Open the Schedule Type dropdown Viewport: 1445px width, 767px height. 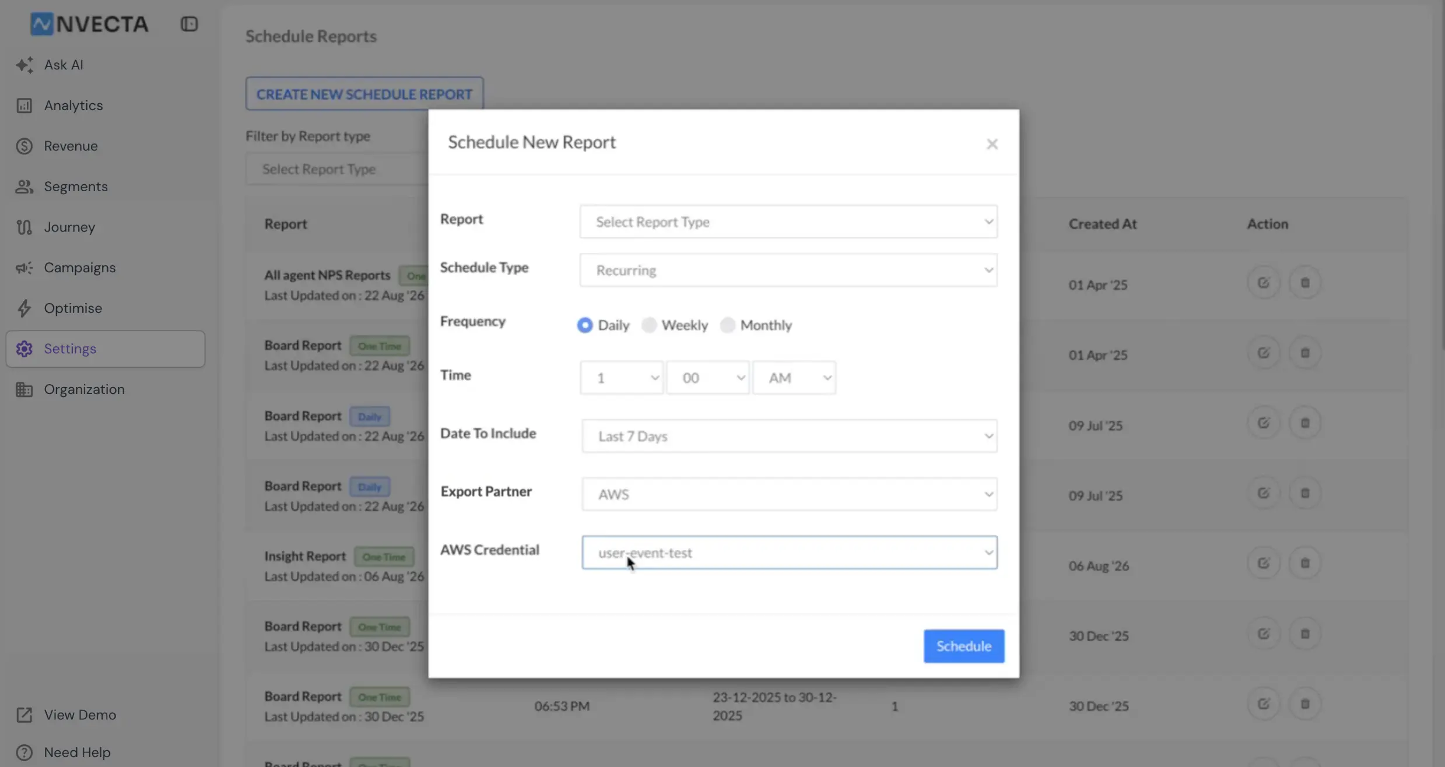point(788,270)
